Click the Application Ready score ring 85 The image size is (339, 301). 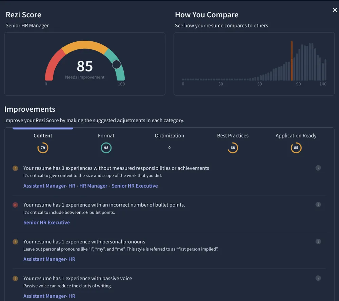(x=296, y=148)
